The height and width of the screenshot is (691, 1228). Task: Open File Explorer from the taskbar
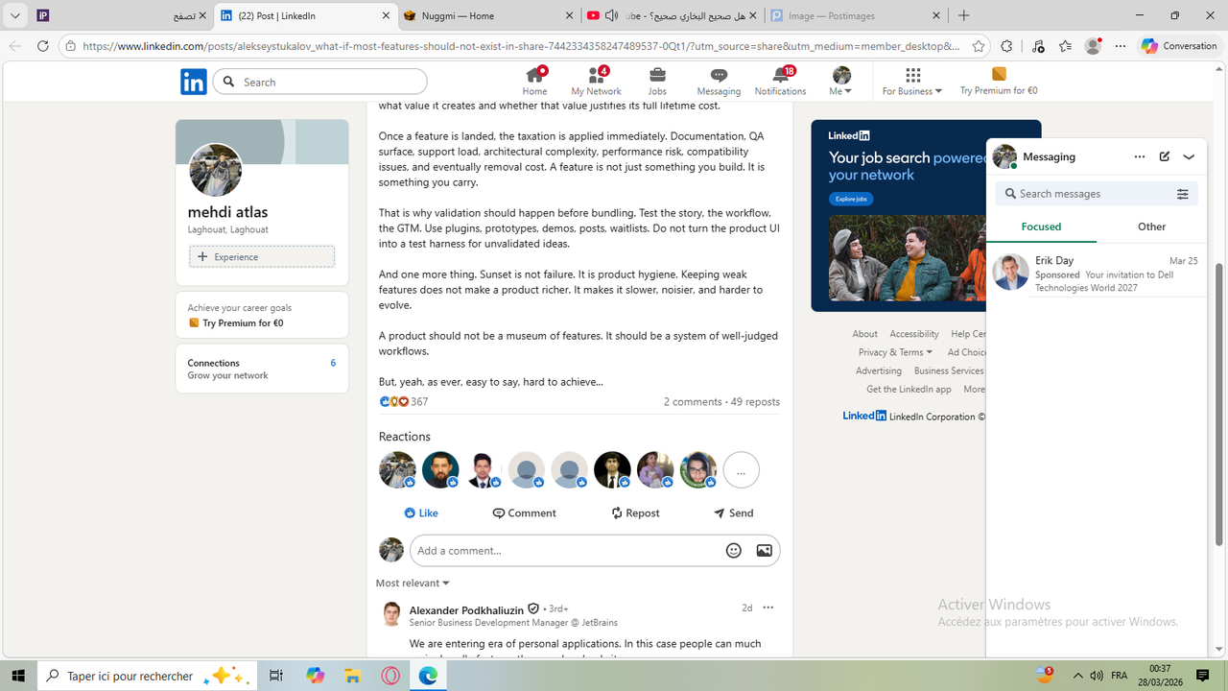tap(352, 676)
